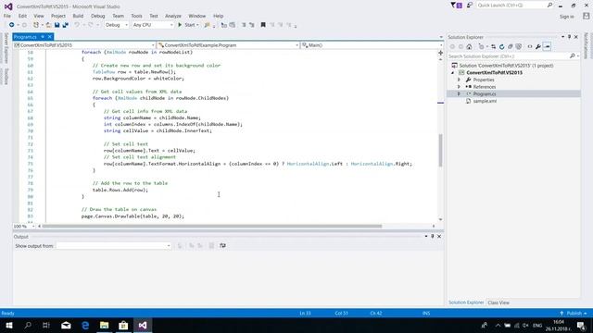Select the Program.cs editor tab

click(x=25, y=37)
